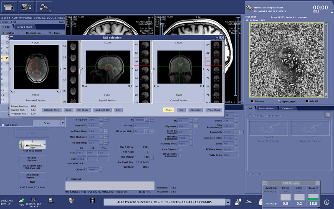The height and width of the screenshot is (209, 334).
Task: Click the TE value input field
Action: [183, 120]
